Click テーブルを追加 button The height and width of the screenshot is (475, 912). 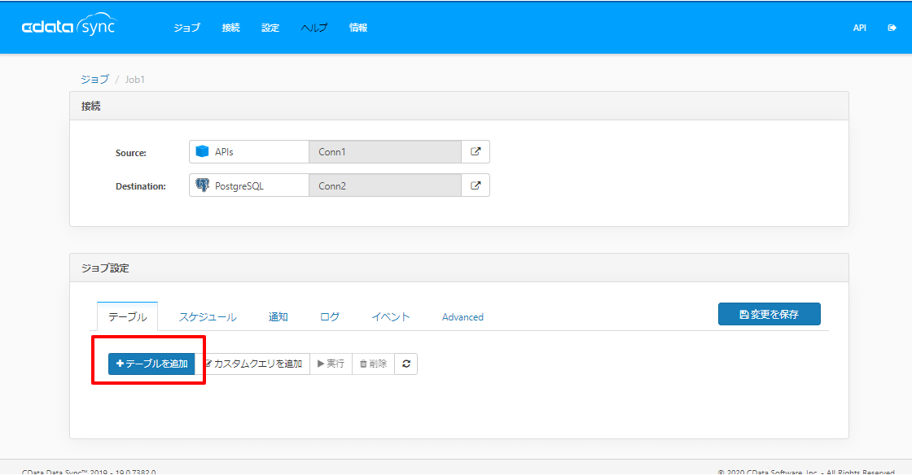click(x=151, y=364)
